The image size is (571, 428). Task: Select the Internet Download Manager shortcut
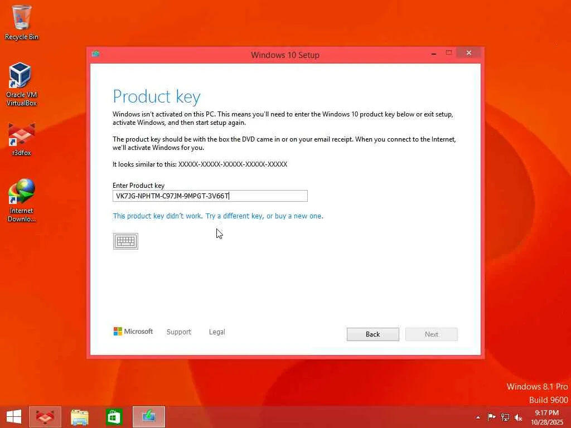tap(22, 200)
